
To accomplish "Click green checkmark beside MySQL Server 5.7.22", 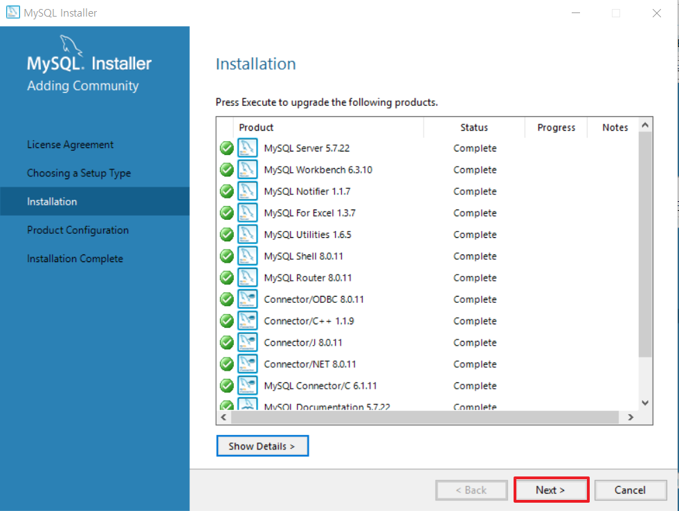I will pyautogui.click(x=226, y=148).
